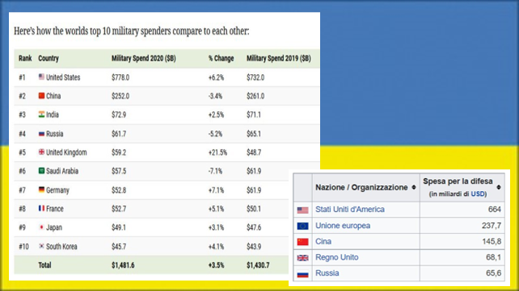
Task: Click the #1 rank cell
Action: (22, 77)
